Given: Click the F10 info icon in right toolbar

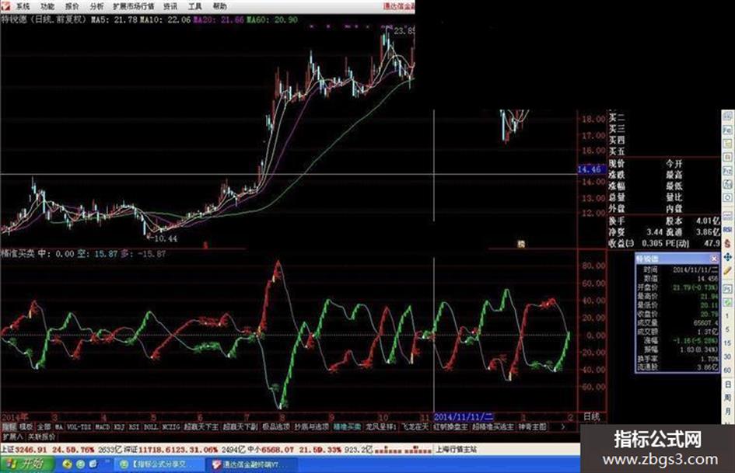Looking at the screenshot, I should pyautogui.click(x=728, y=172).
